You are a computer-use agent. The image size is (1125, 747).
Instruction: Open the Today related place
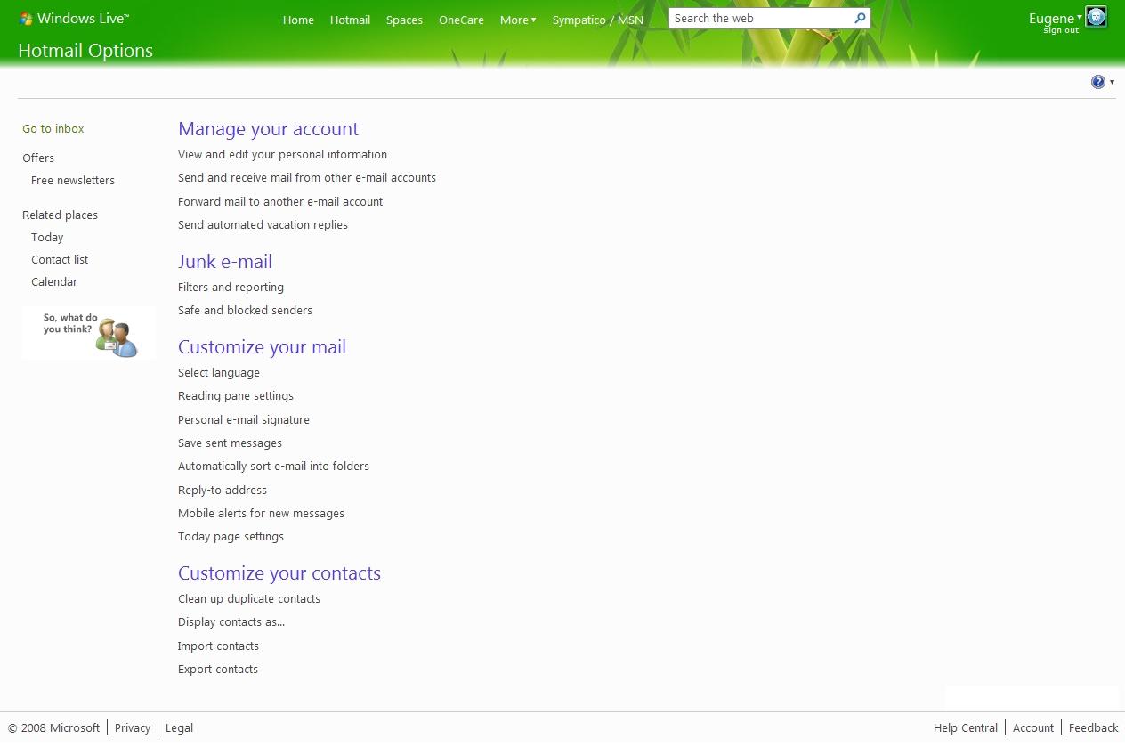tap(47, 237)
